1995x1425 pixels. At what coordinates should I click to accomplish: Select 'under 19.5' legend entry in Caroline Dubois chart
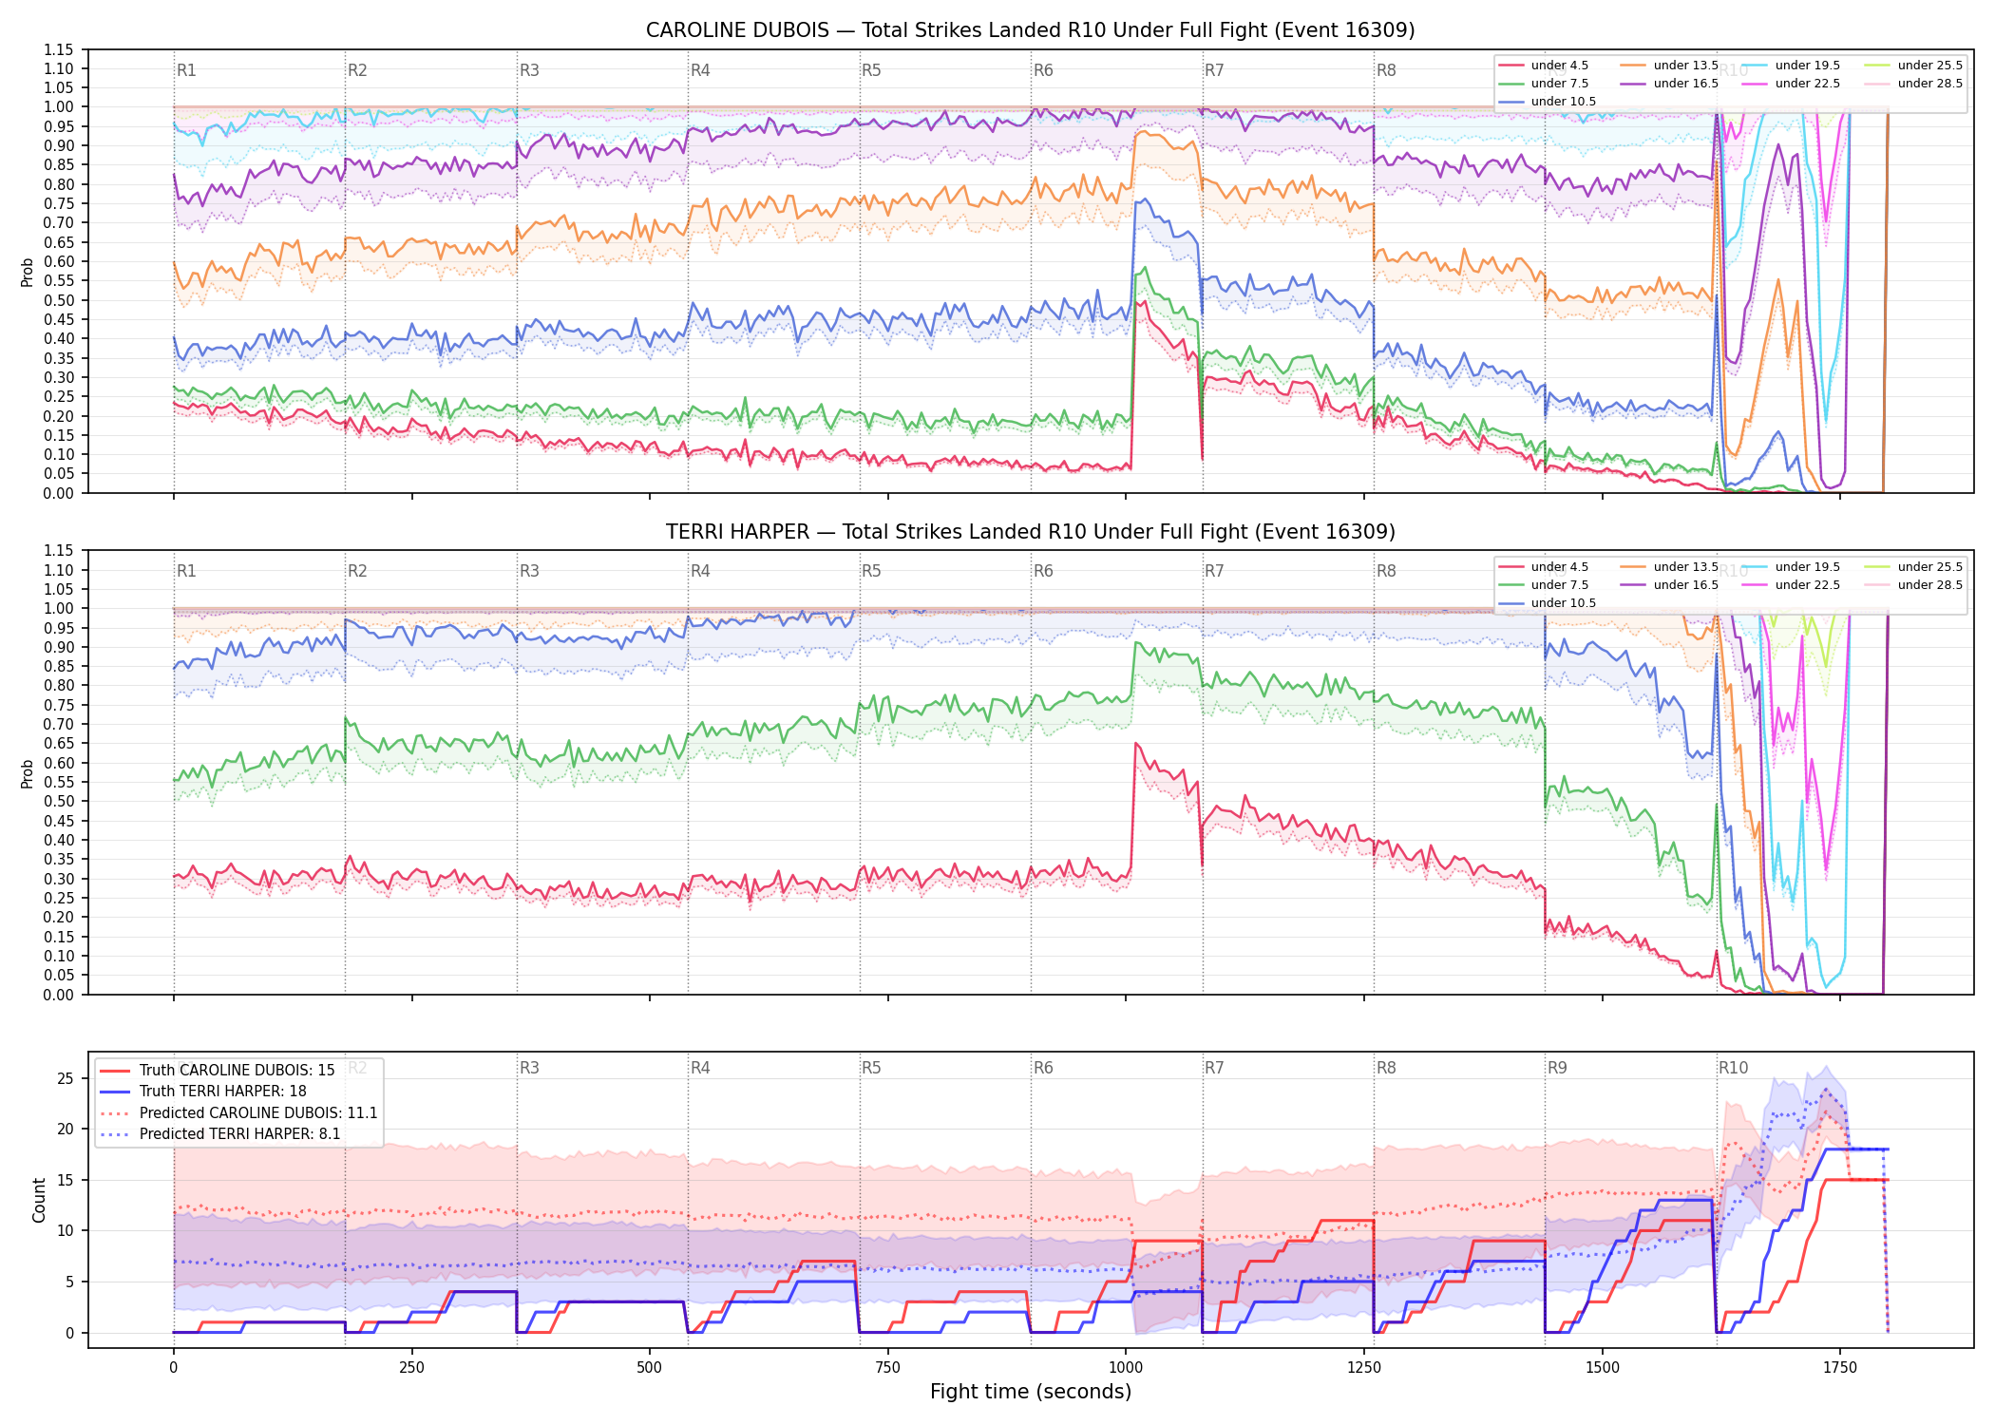pos(1792,66)
